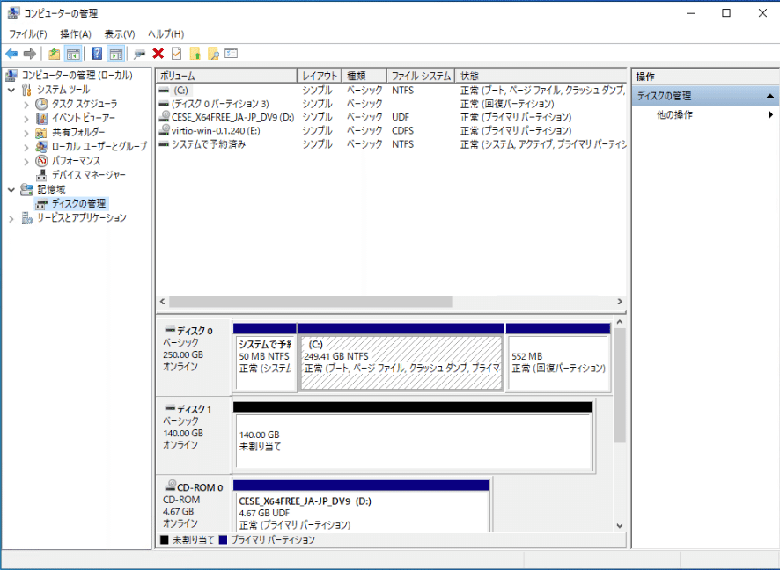Click the Disk Management tree icon
The height and width of the screenshot is (570, 780).
click(41, 204)
